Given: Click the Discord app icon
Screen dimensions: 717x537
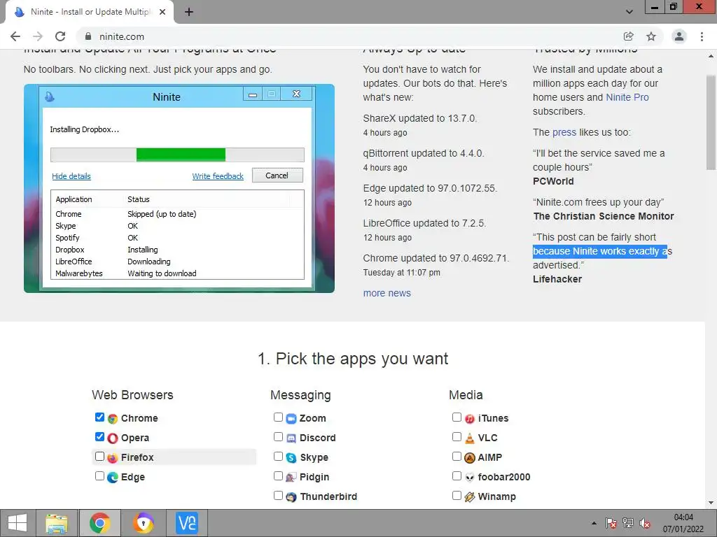Looking at the screenshot, I should tap(291, 438).
